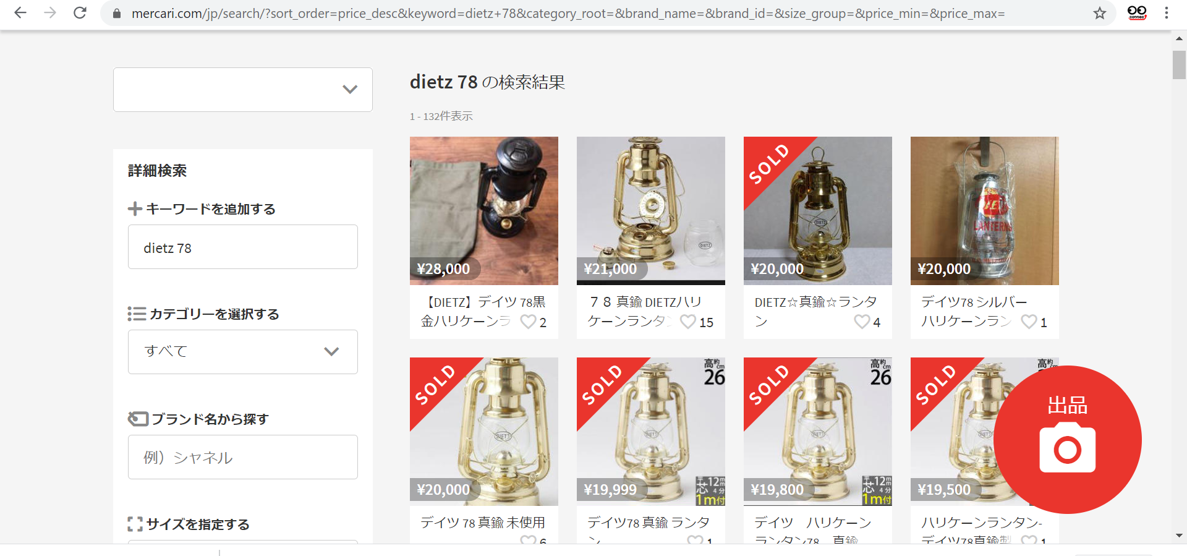Bookmark this page with the star icon
Screen dimensions: 1187x556
point(1100,13)
